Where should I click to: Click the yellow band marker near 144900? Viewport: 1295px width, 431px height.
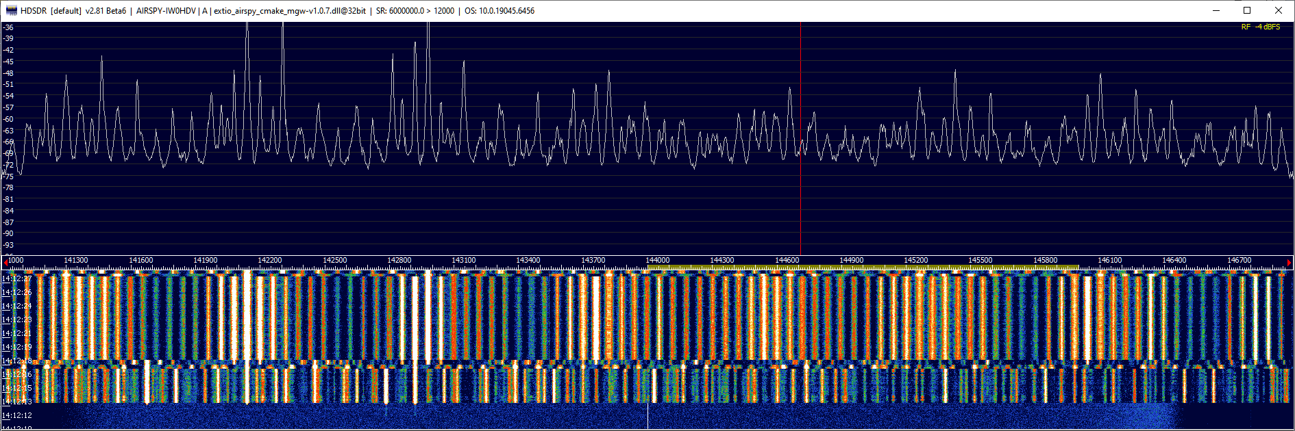pos(852,267)
